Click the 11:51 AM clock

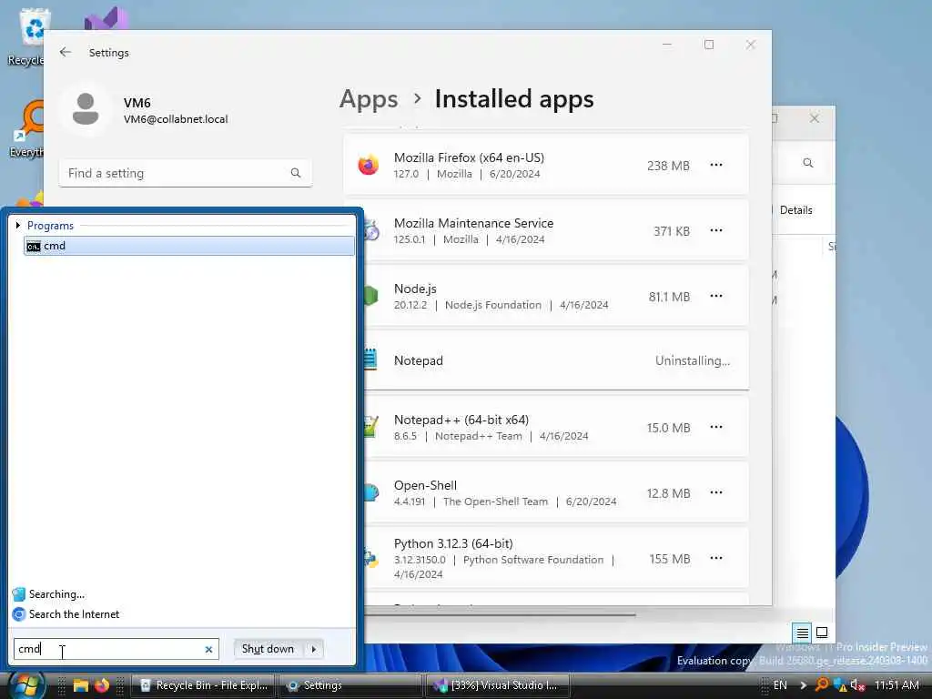897,684
